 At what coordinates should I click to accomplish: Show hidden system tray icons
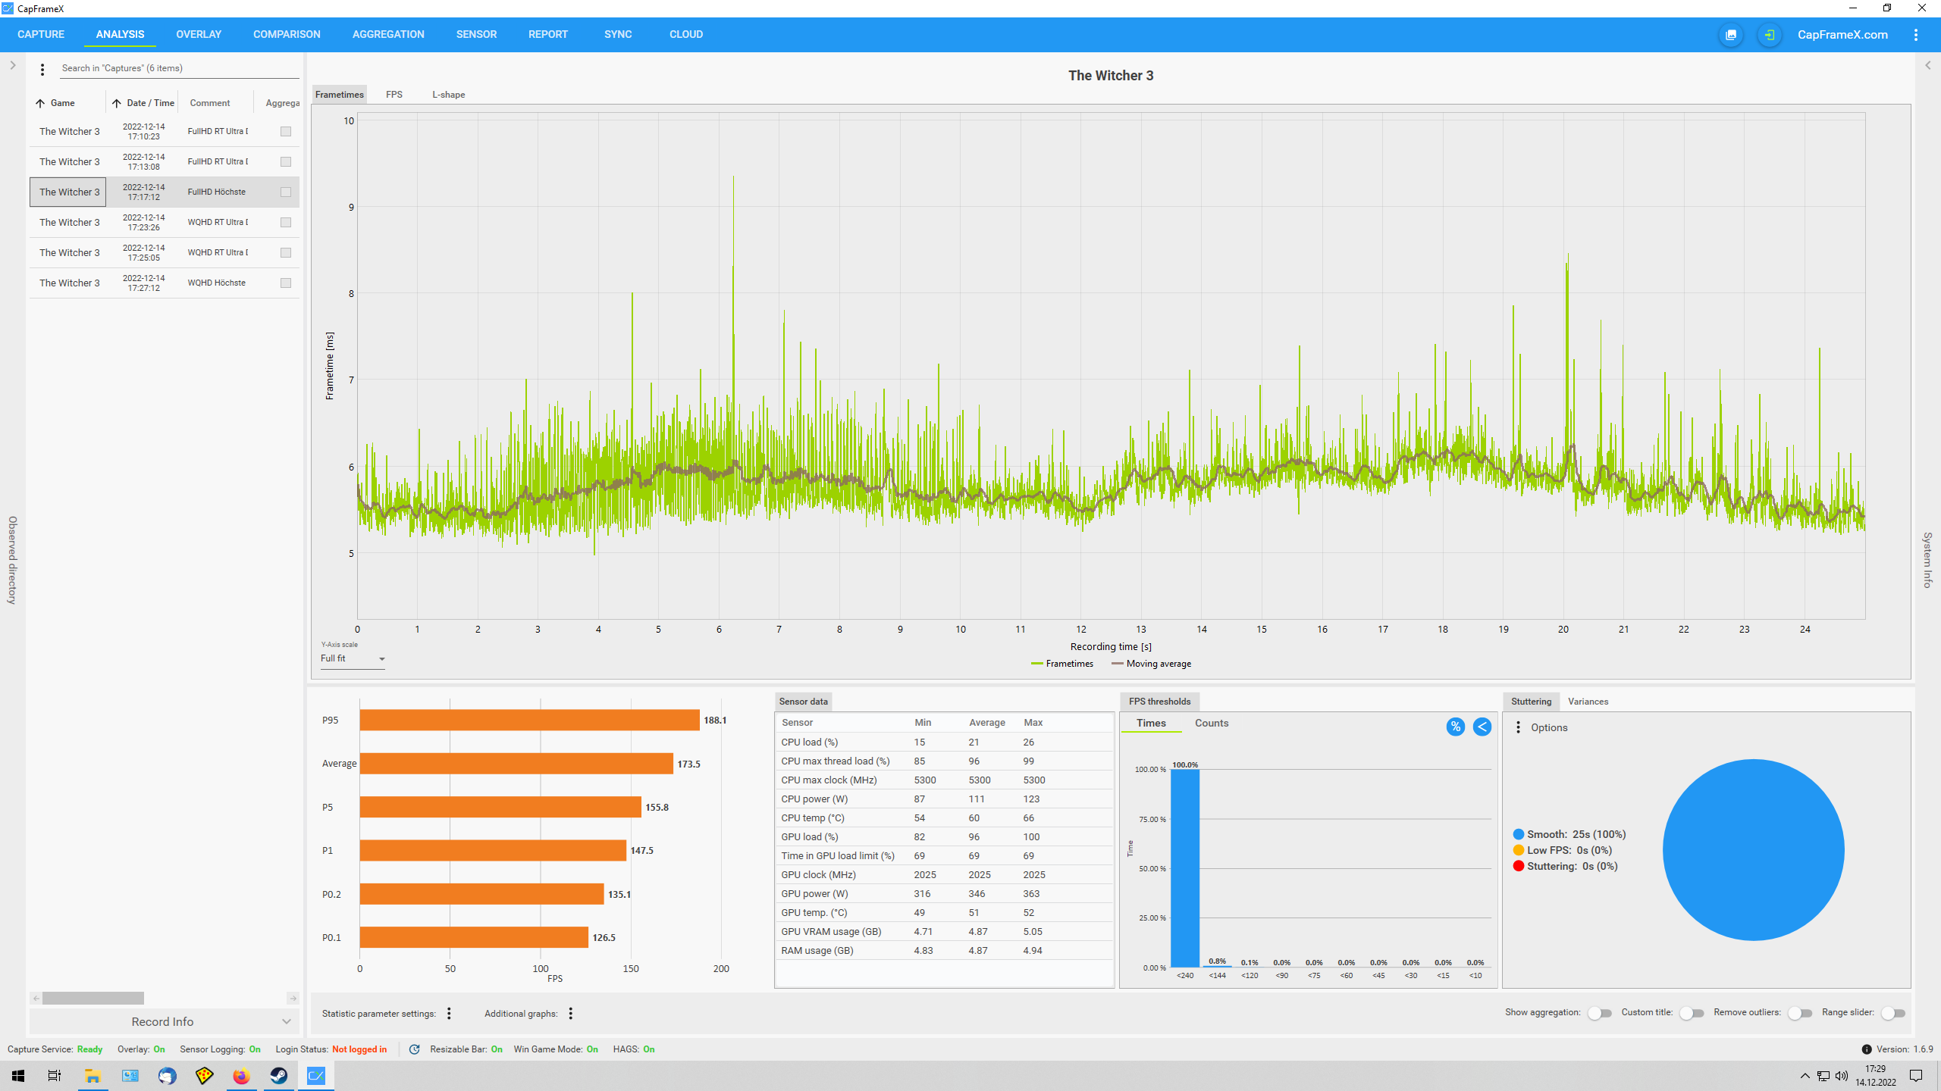[x=1805, y=1076]
